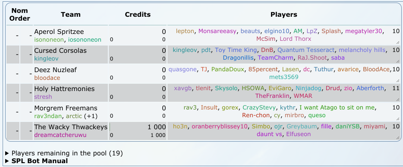This screenshot has height=167, width=403.
Task: Click the Nom Order column header
Action: click(19, 15)
